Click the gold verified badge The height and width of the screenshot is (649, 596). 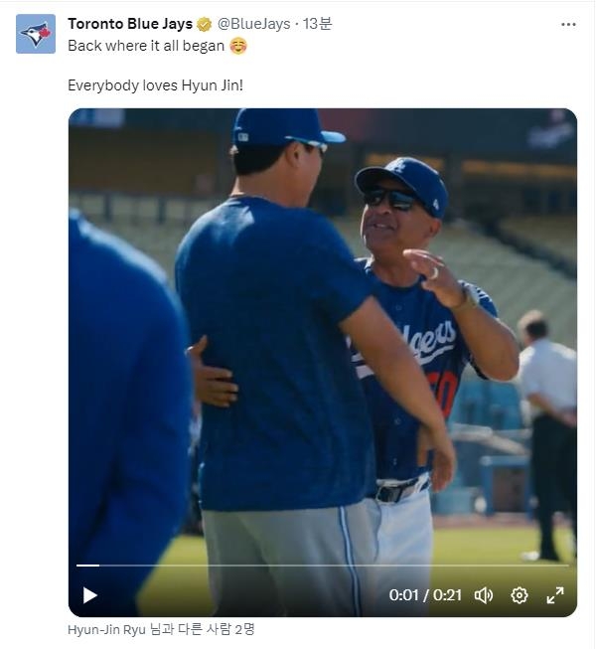tap(205, 24)
